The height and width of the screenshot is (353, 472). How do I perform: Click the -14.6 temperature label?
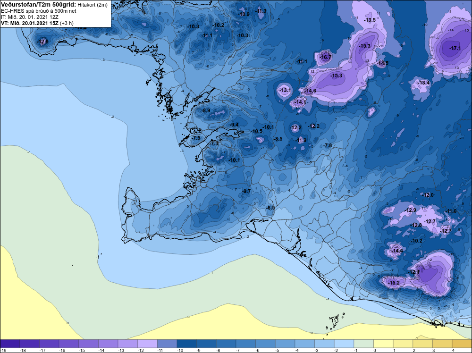click(310, 91)
